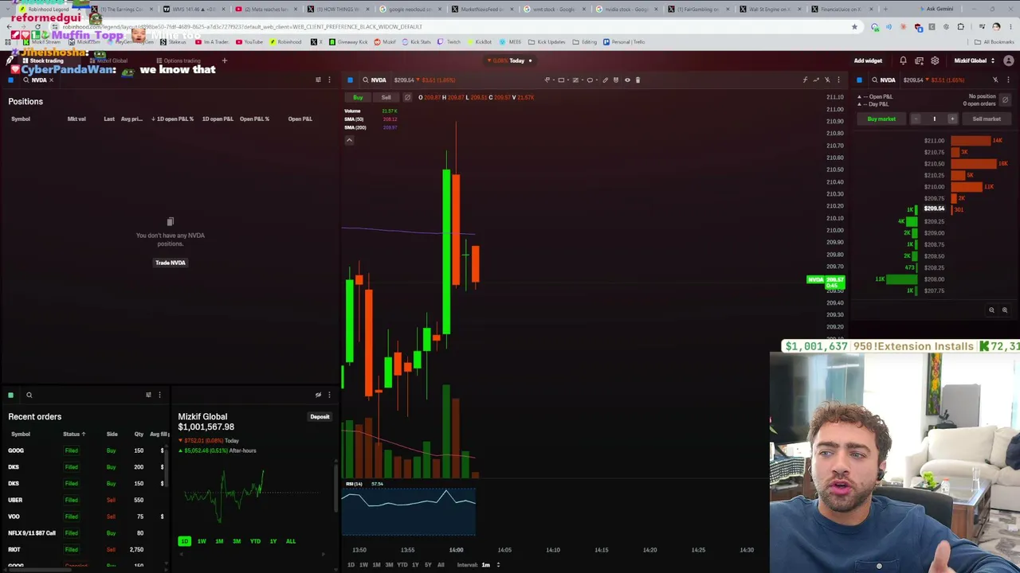Zoom out the order ladder price levels

(x=992, y=310)
